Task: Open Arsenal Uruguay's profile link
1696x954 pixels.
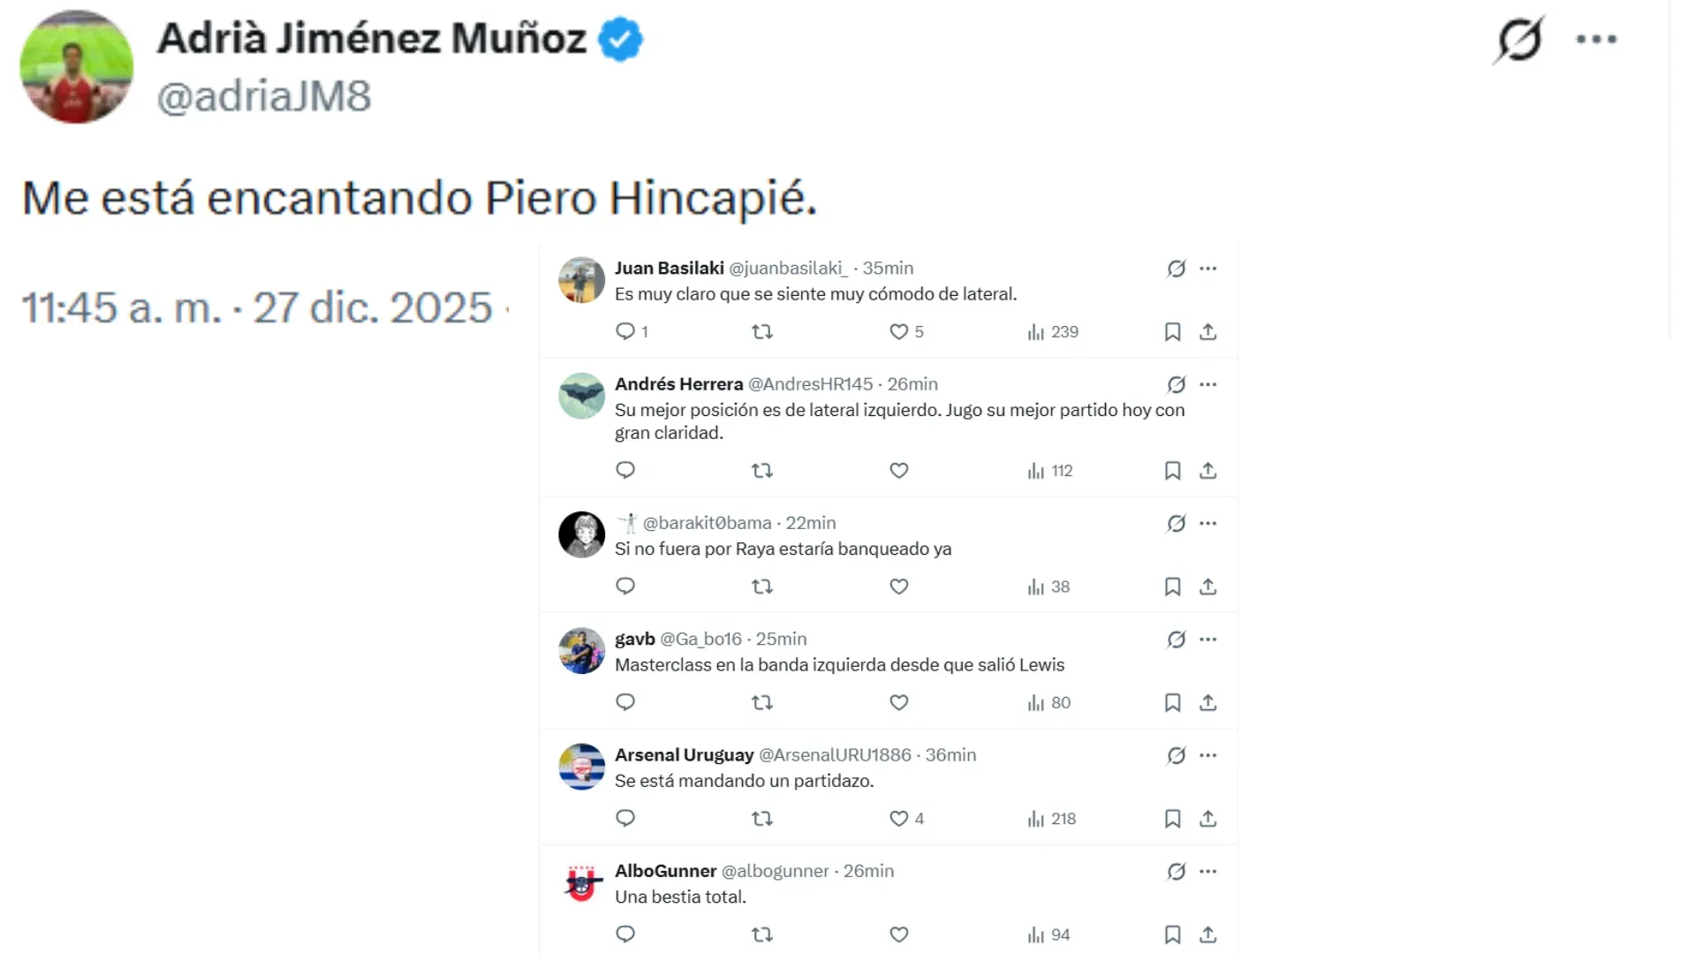Action: point(683,755)
